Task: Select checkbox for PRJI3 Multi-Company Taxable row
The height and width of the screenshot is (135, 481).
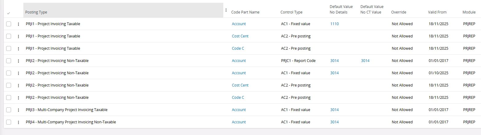Action: 9,110
